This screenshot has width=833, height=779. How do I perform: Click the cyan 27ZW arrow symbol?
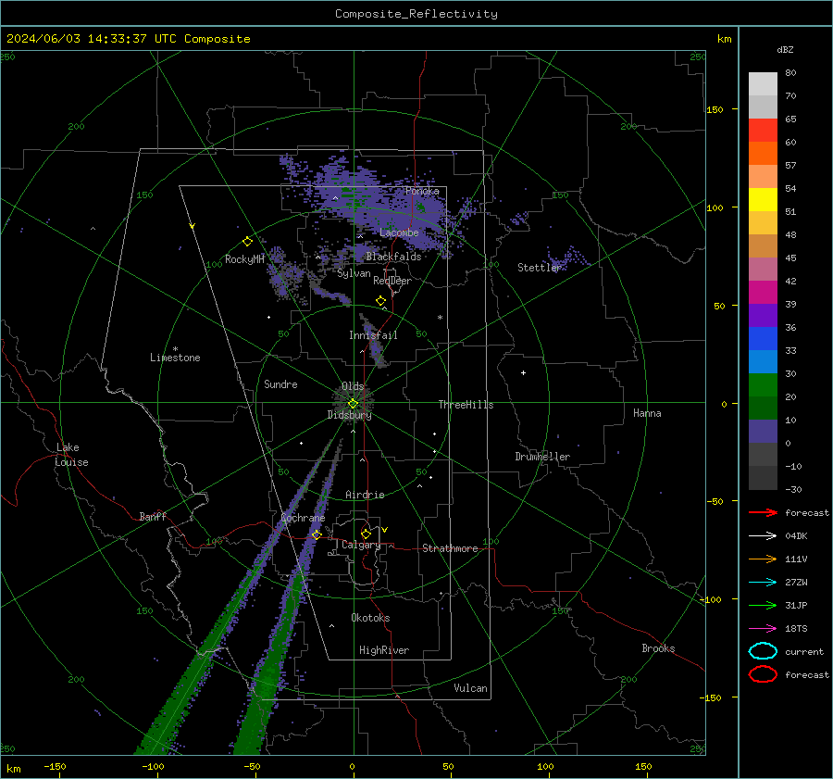[x=763, y=583]
